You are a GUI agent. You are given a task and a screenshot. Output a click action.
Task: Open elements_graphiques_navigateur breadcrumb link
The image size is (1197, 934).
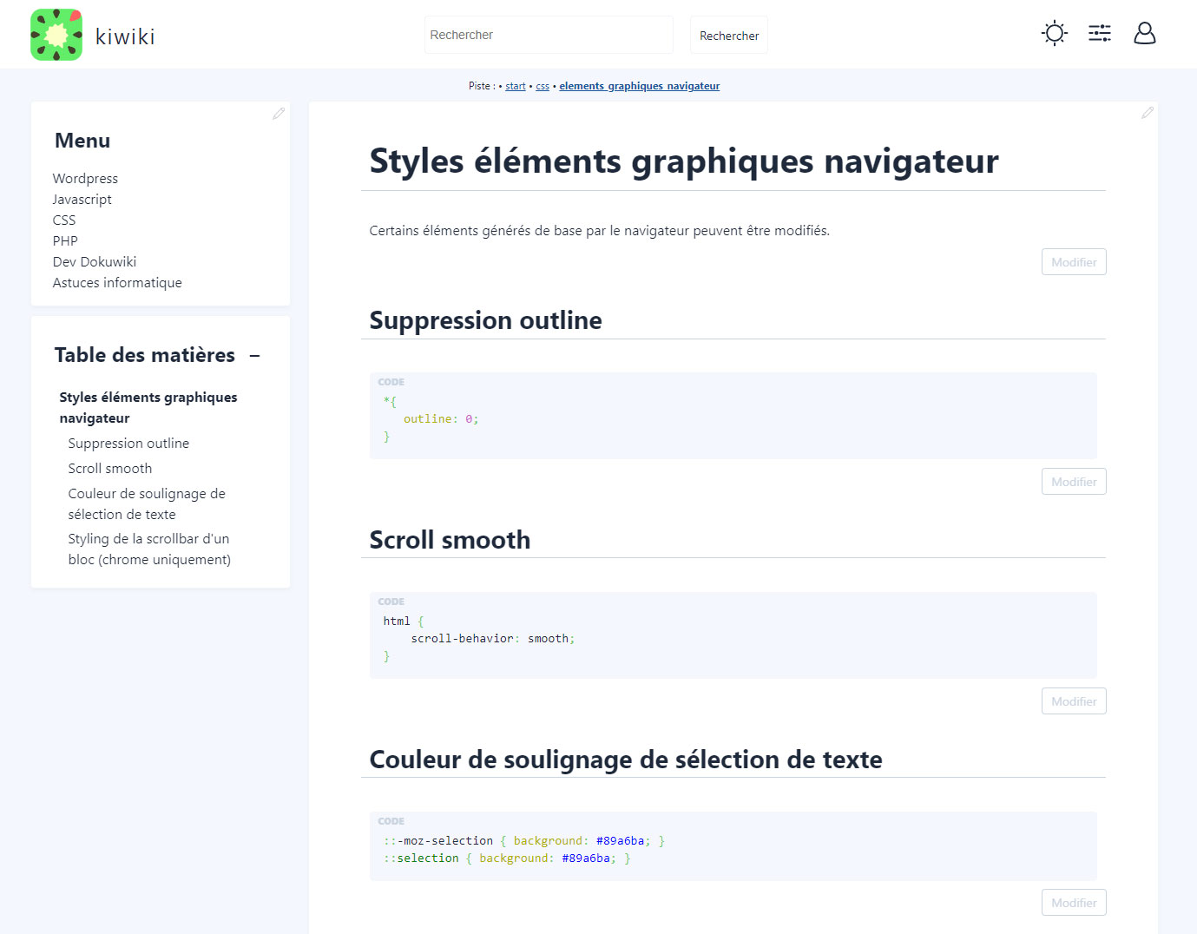point(640,86)
